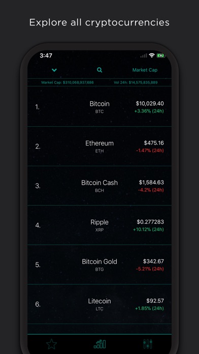Open the star favorites tab
This screenshot has height=354, width=199.
coord(52,344)
